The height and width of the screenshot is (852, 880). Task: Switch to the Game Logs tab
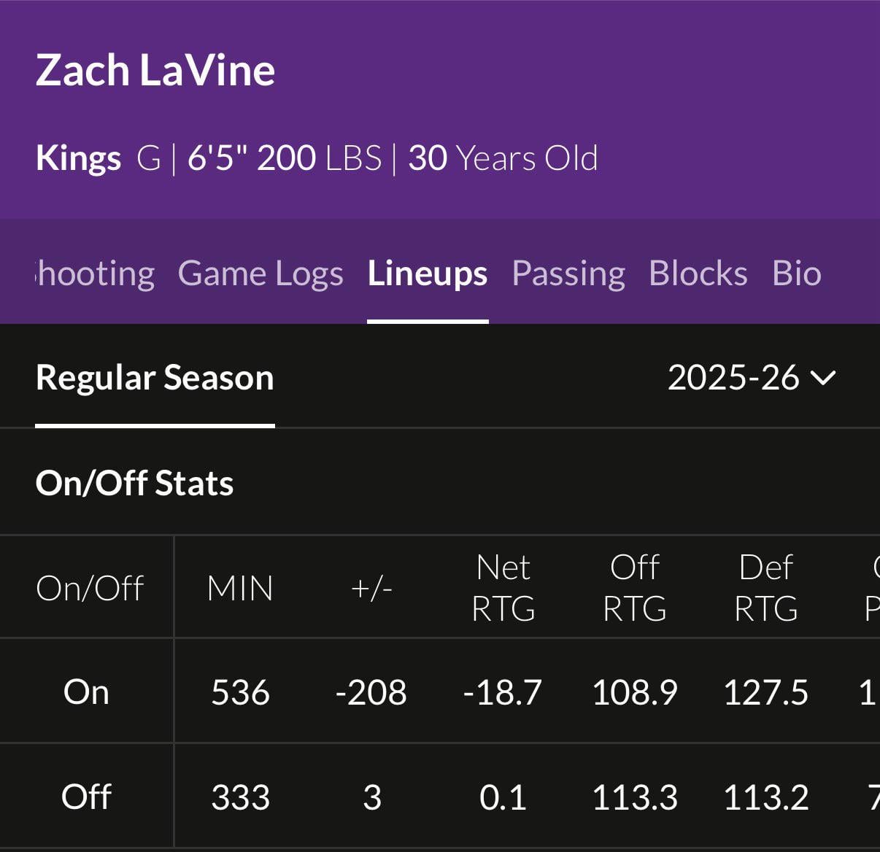[260, 274]
